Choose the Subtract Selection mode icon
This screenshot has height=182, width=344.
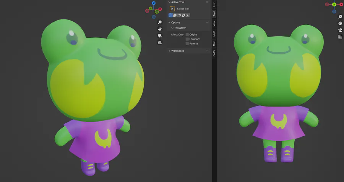point(179,15)
